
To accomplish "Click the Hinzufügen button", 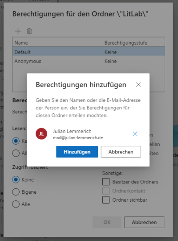I will [77, 152].
